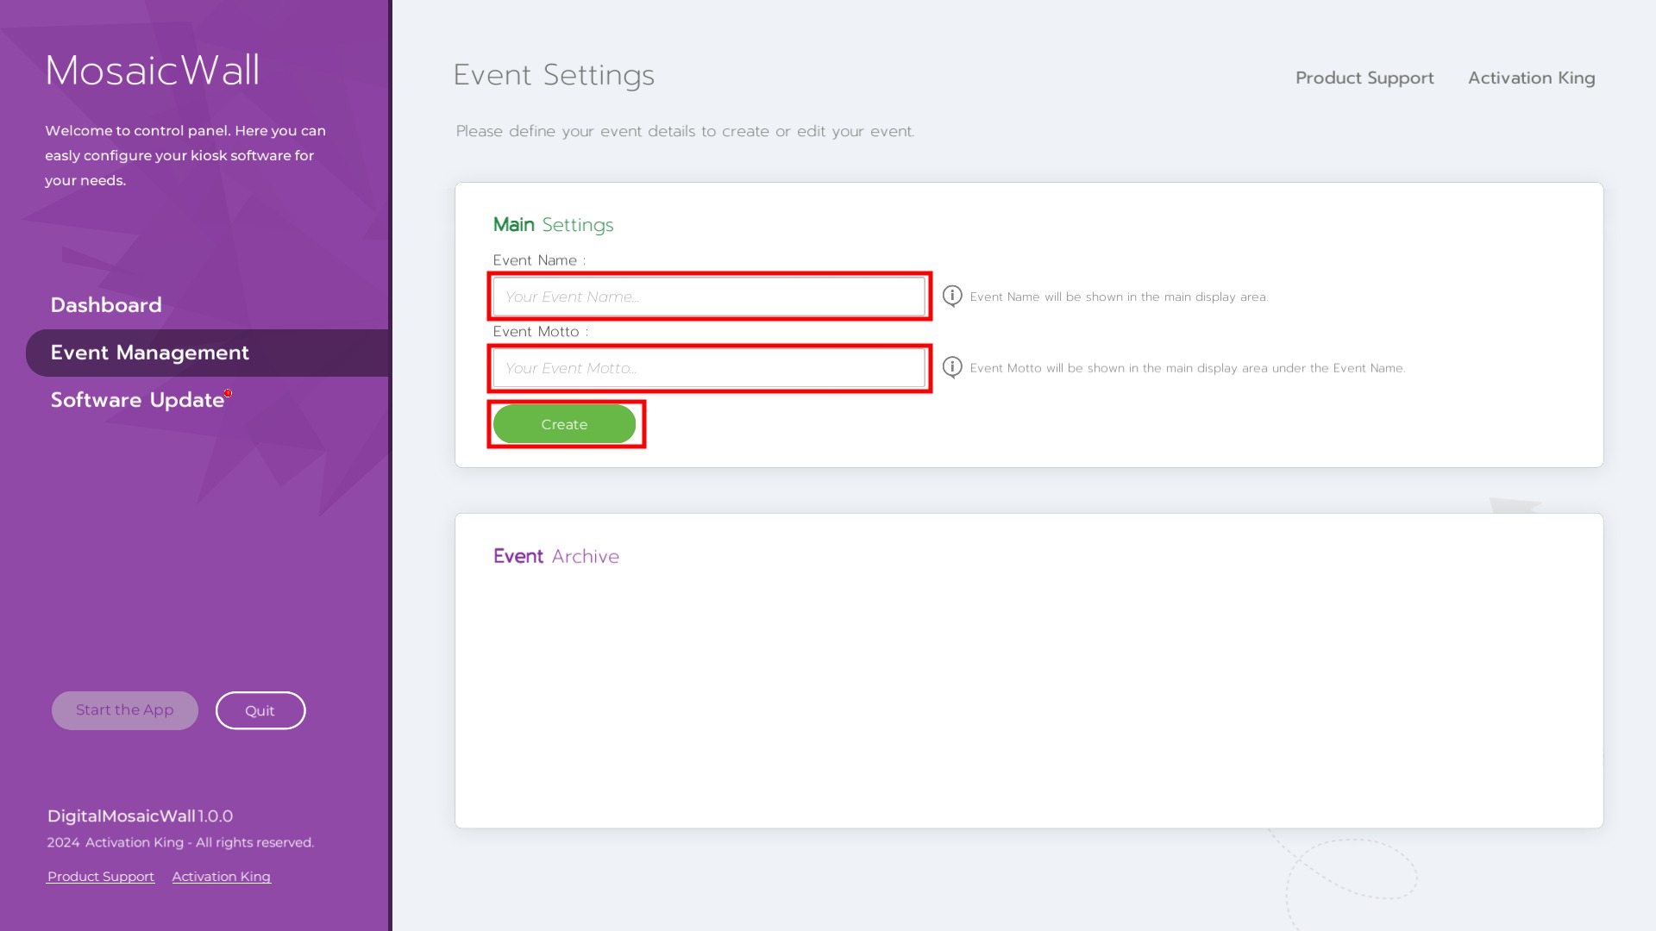Viewport: 1656px width, 931px height.
Task: Follow the Activation King footer link
Action: point(221,877)
